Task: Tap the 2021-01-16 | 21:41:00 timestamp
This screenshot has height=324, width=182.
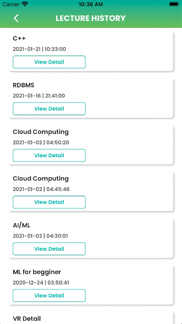Action: point(39,96)
